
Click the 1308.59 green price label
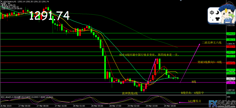click(231, 33)
